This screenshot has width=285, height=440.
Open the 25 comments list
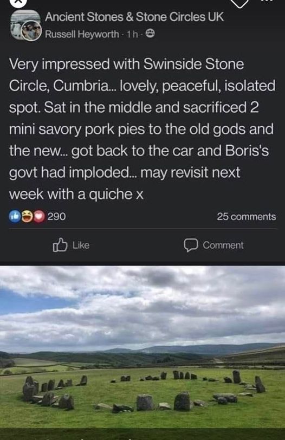pos(247,217)
